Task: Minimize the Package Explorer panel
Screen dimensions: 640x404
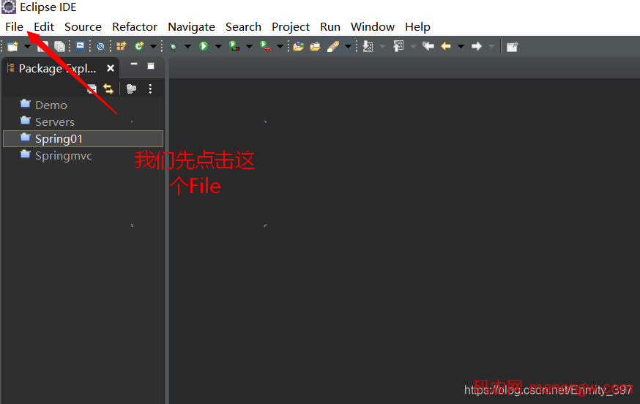Action: pos(134,64)
